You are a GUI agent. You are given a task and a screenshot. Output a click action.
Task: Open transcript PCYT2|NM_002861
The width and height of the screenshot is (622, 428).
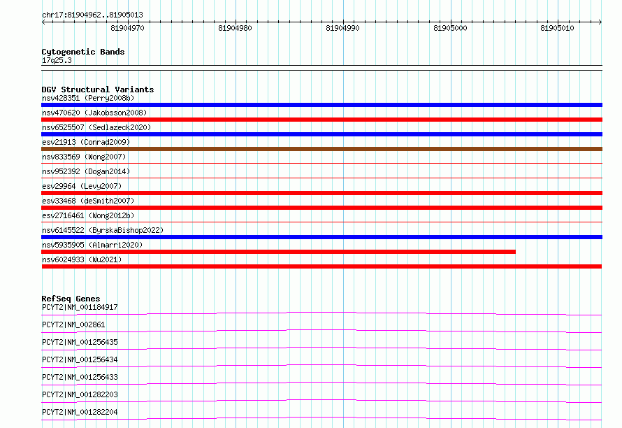click(73, 324)
